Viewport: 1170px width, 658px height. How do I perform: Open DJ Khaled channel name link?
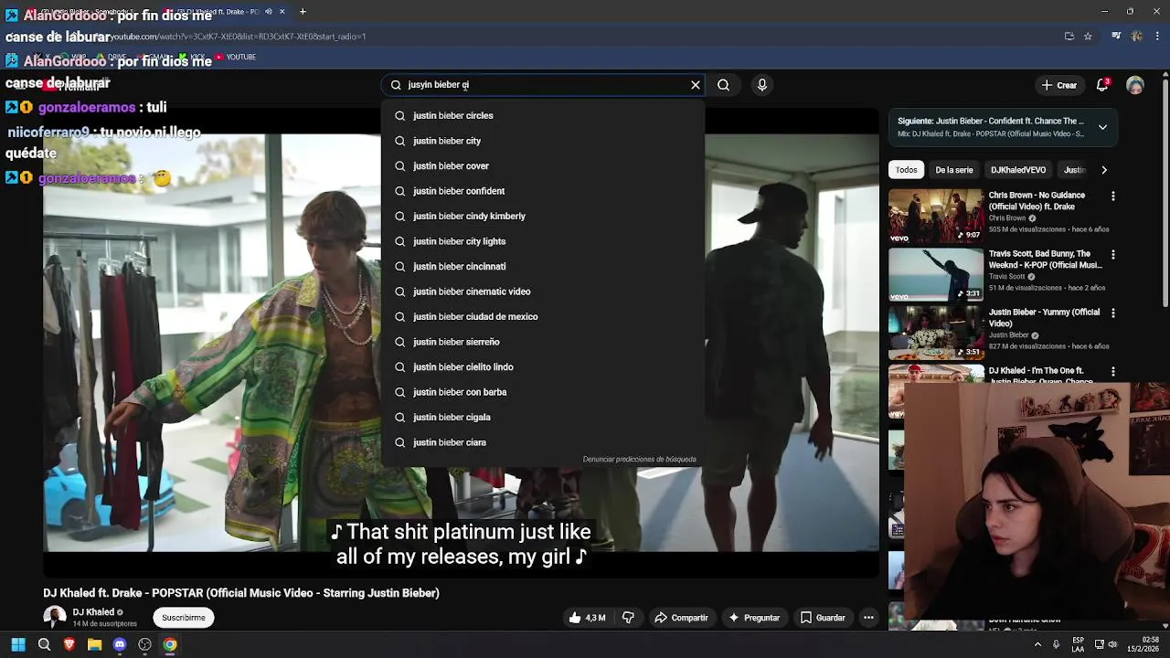[93, 612]
